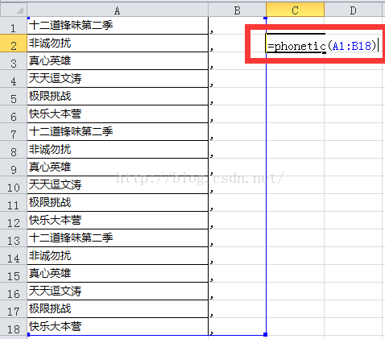Click 极限挑战 in row 11
Image resolution: width=385 pixels, height=339 pixels.
click(50, 202)
